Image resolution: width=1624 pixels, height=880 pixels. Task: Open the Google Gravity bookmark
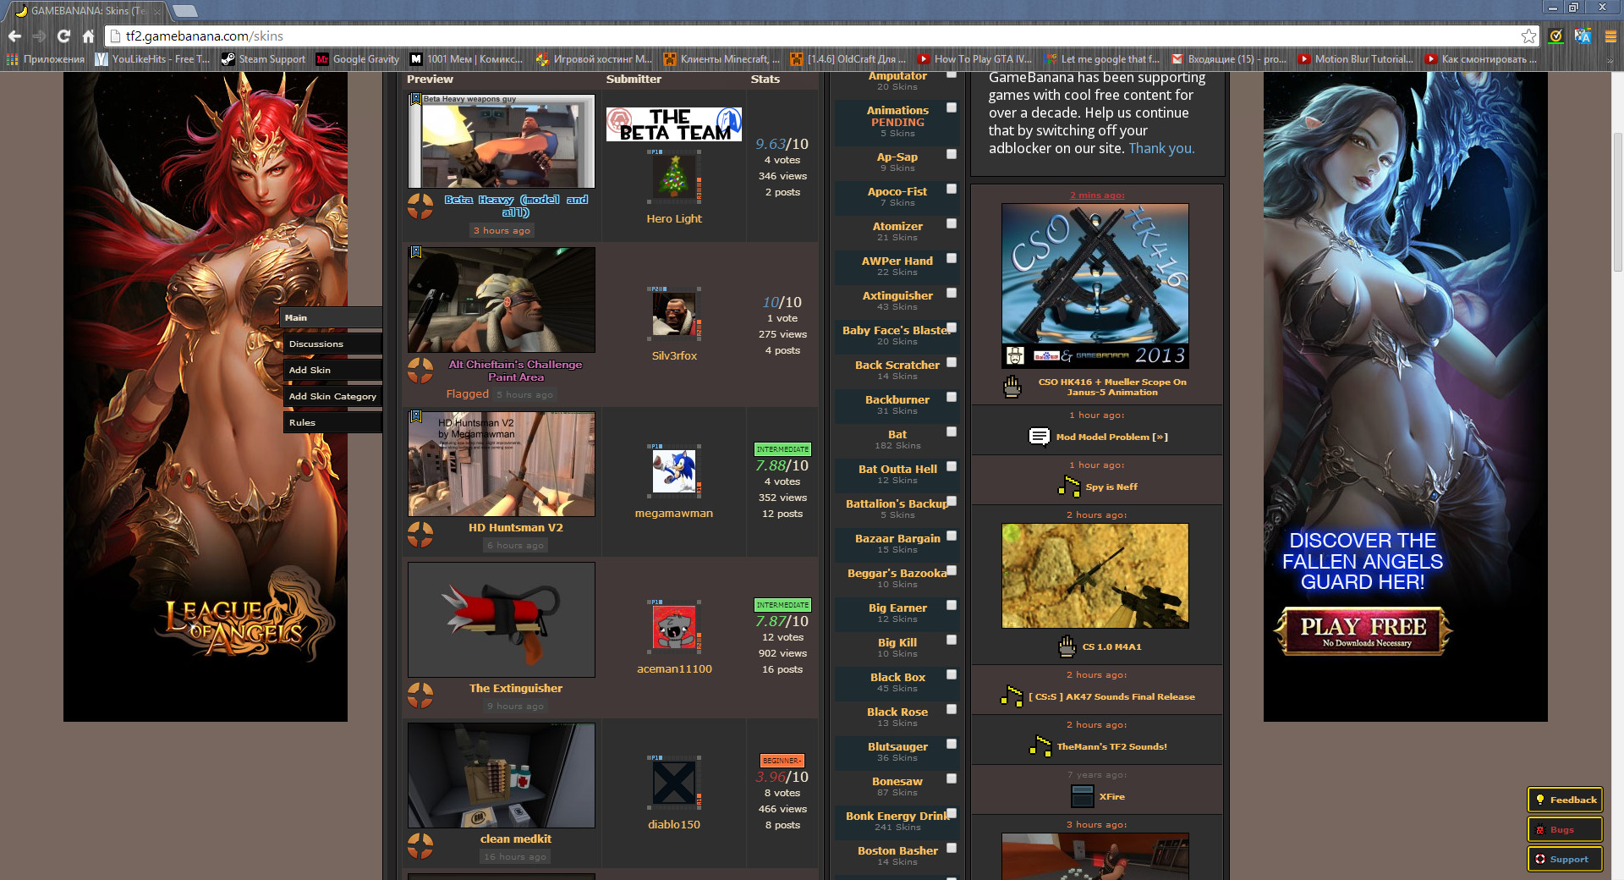pos(357,59)
